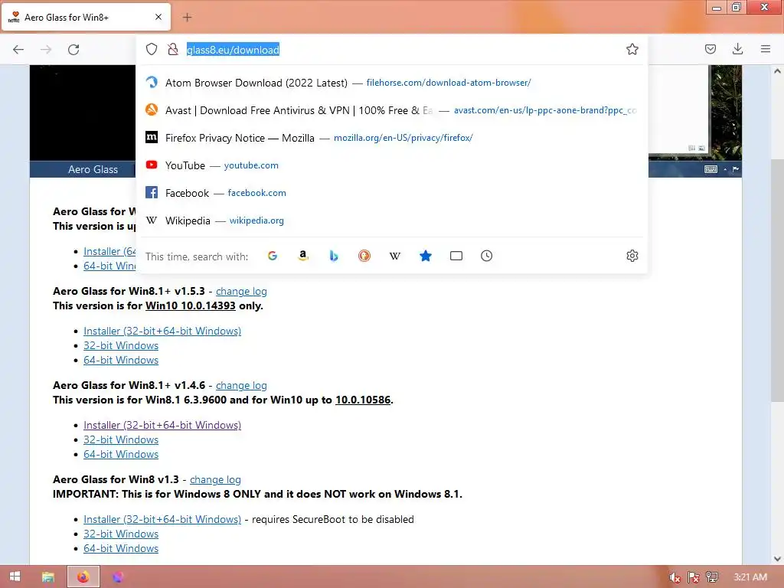This screenshot has height=588, width=784.
Task: Click the scroll down arrow
Action: pyautogui.click(x=777, y=558)
